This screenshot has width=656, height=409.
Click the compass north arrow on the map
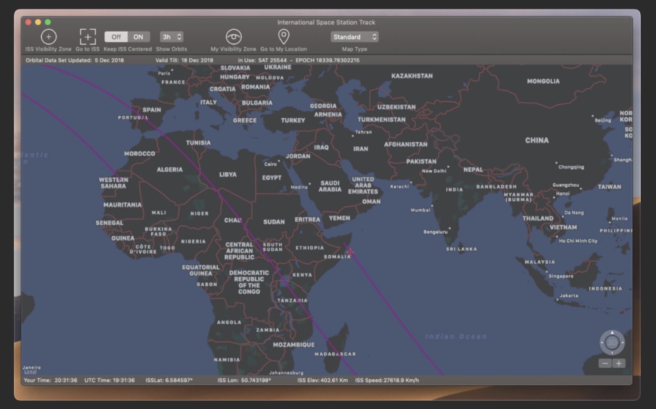coord(612,332)
